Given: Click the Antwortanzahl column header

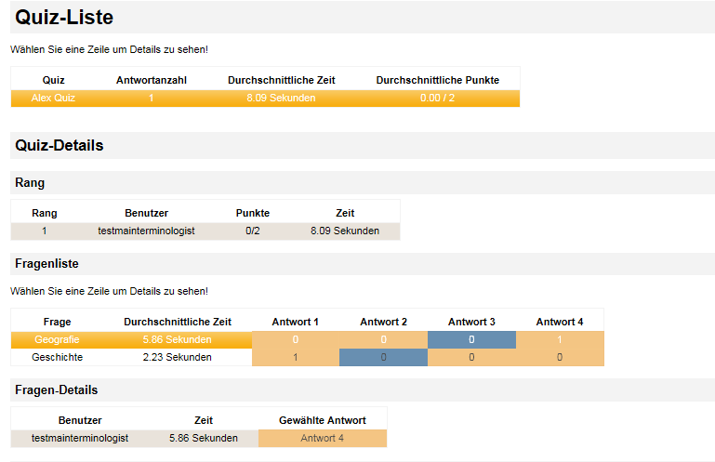Looking at the screenshot, I should tap(152, 80).
